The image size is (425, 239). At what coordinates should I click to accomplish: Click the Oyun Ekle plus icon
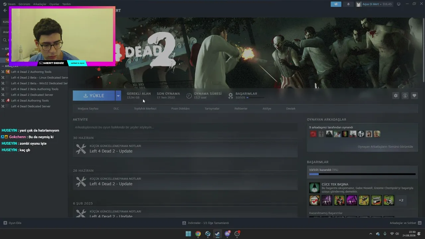5,223
